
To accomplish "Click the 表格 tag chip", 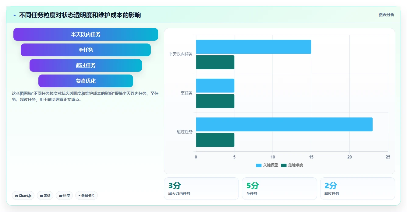I will click(x=45, y=196).
